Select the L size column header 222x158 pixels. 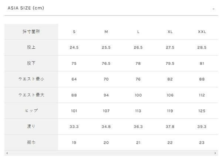tap(138, 32)
